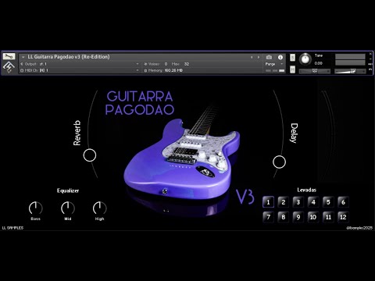Click the LL Samples logo icon in the header
The width and height of the screenshot is (375, 281).
(x=9, y=67)
